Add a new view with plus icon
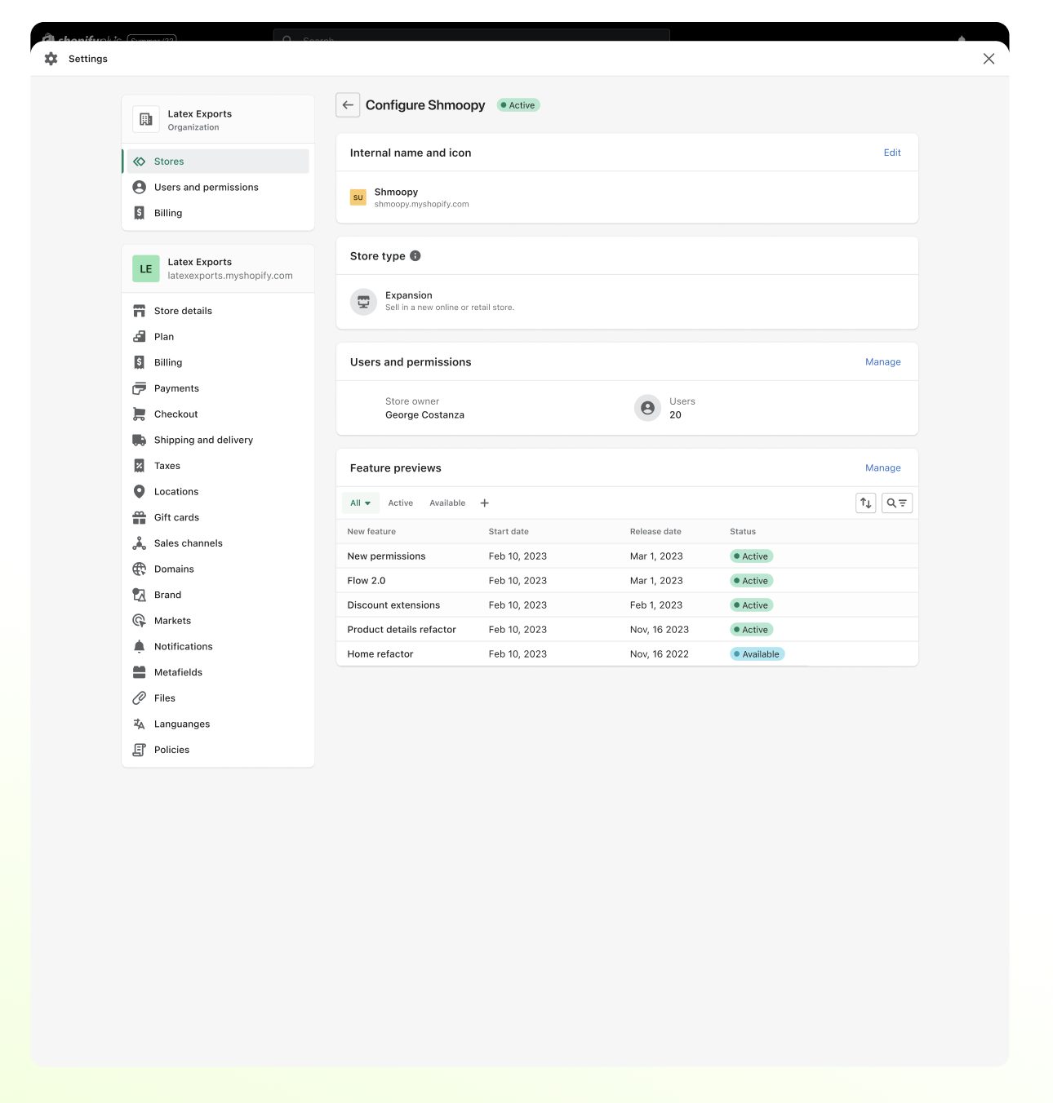 (485, 503)
